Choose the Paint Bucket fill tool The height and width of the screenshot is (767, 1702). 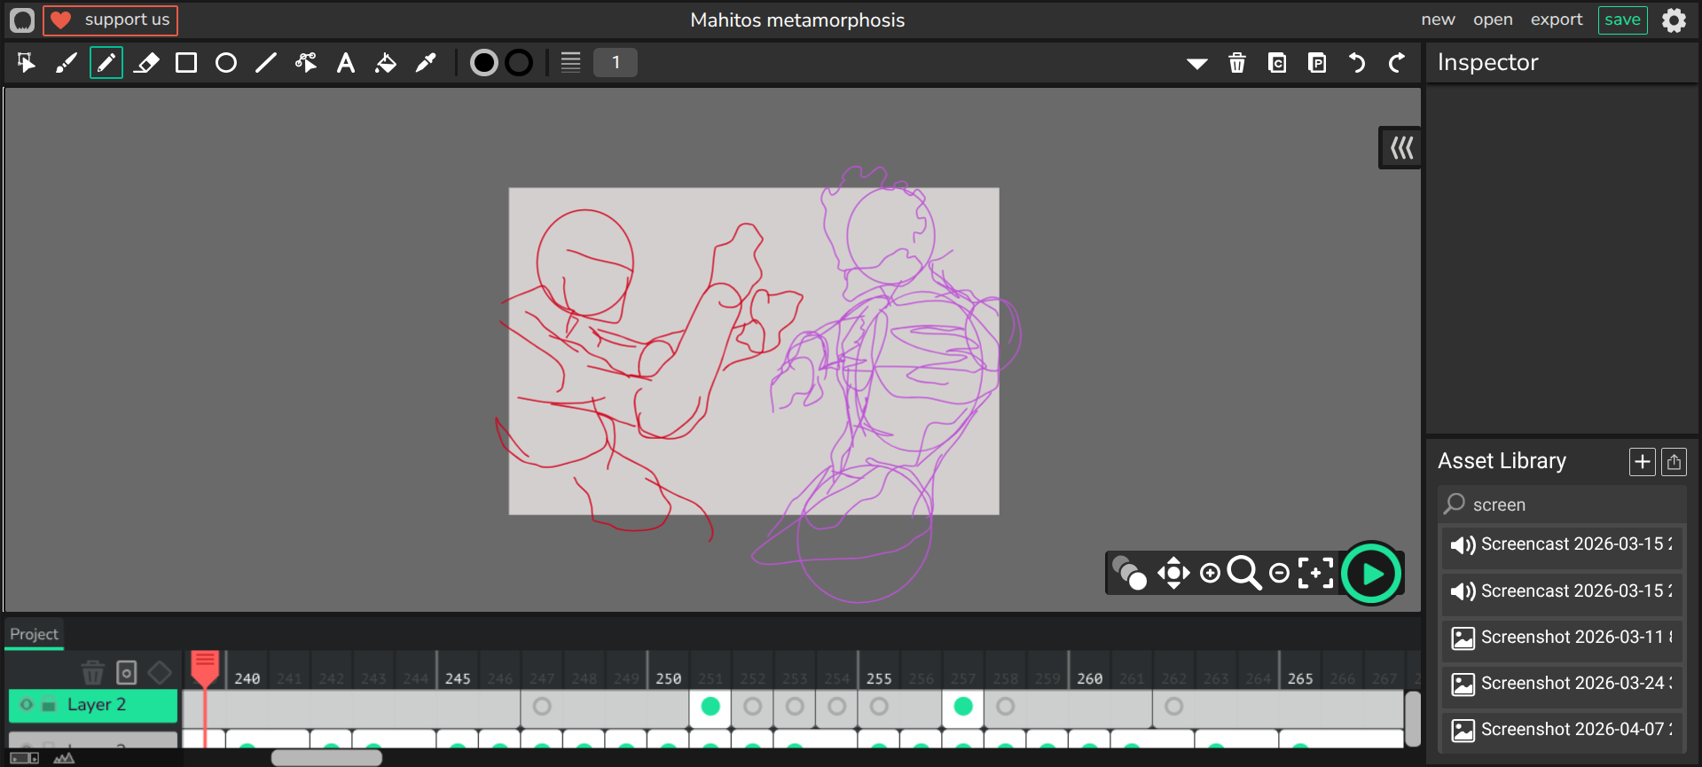click(386, 63)
